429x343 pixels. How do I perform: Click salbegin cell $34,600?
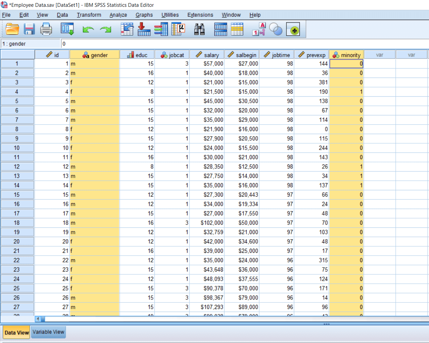pyautogui.click(x=242, y=242)
